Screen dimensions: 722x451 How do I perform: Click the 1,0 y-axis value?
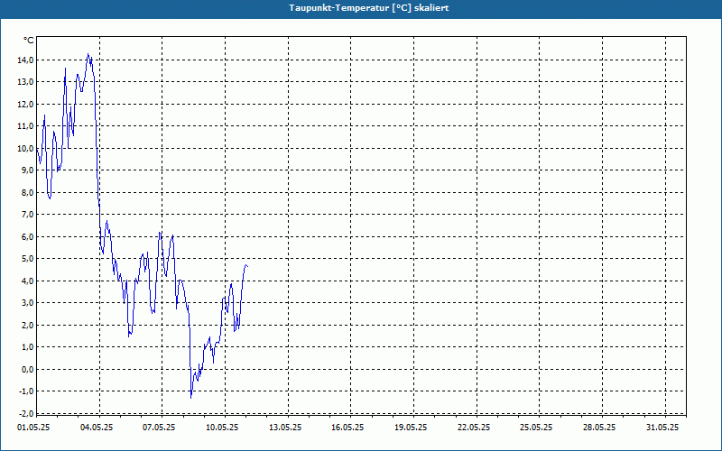coord(27,347)
